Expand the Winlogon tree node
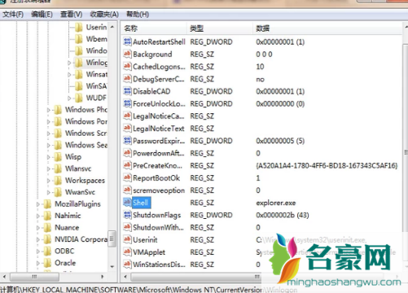Screen dimensions: 408x293 pos(69,63)
